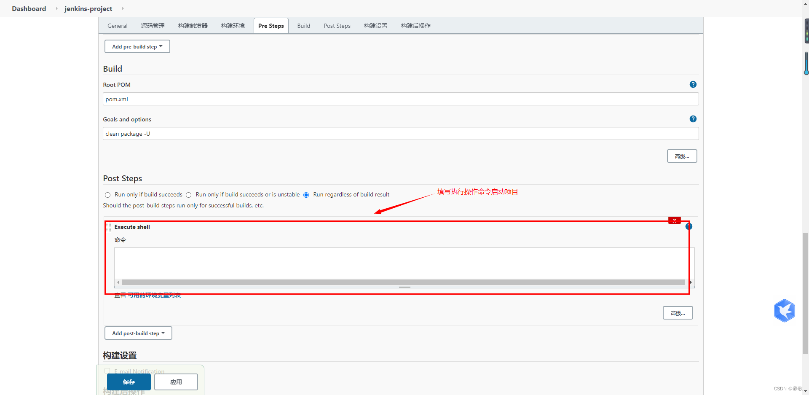Click 高级 button under Execute shell
The width and height of the screenshot is (809, 395).
click(678, 313)
